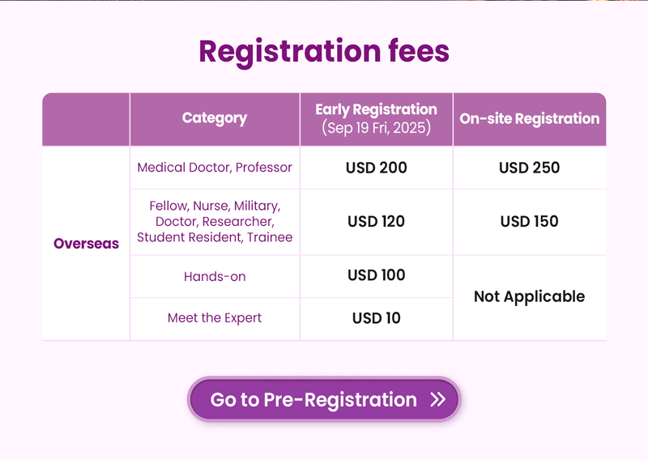Click the USD 150 on-site fee

[530, 222]
